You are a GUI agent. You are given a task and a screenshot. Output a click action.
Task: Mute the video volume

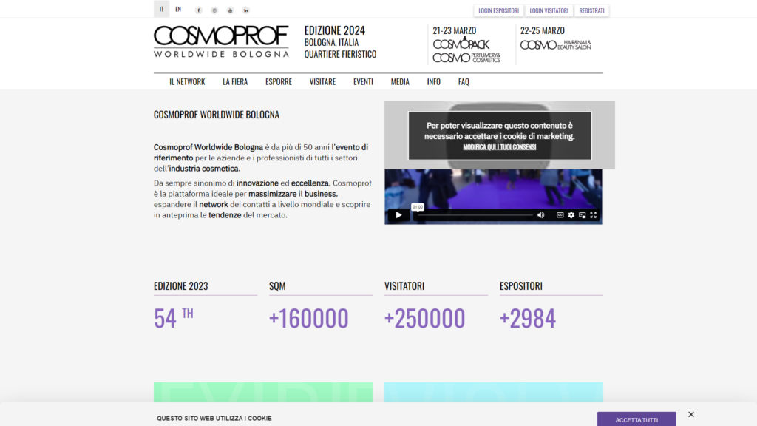540,215
